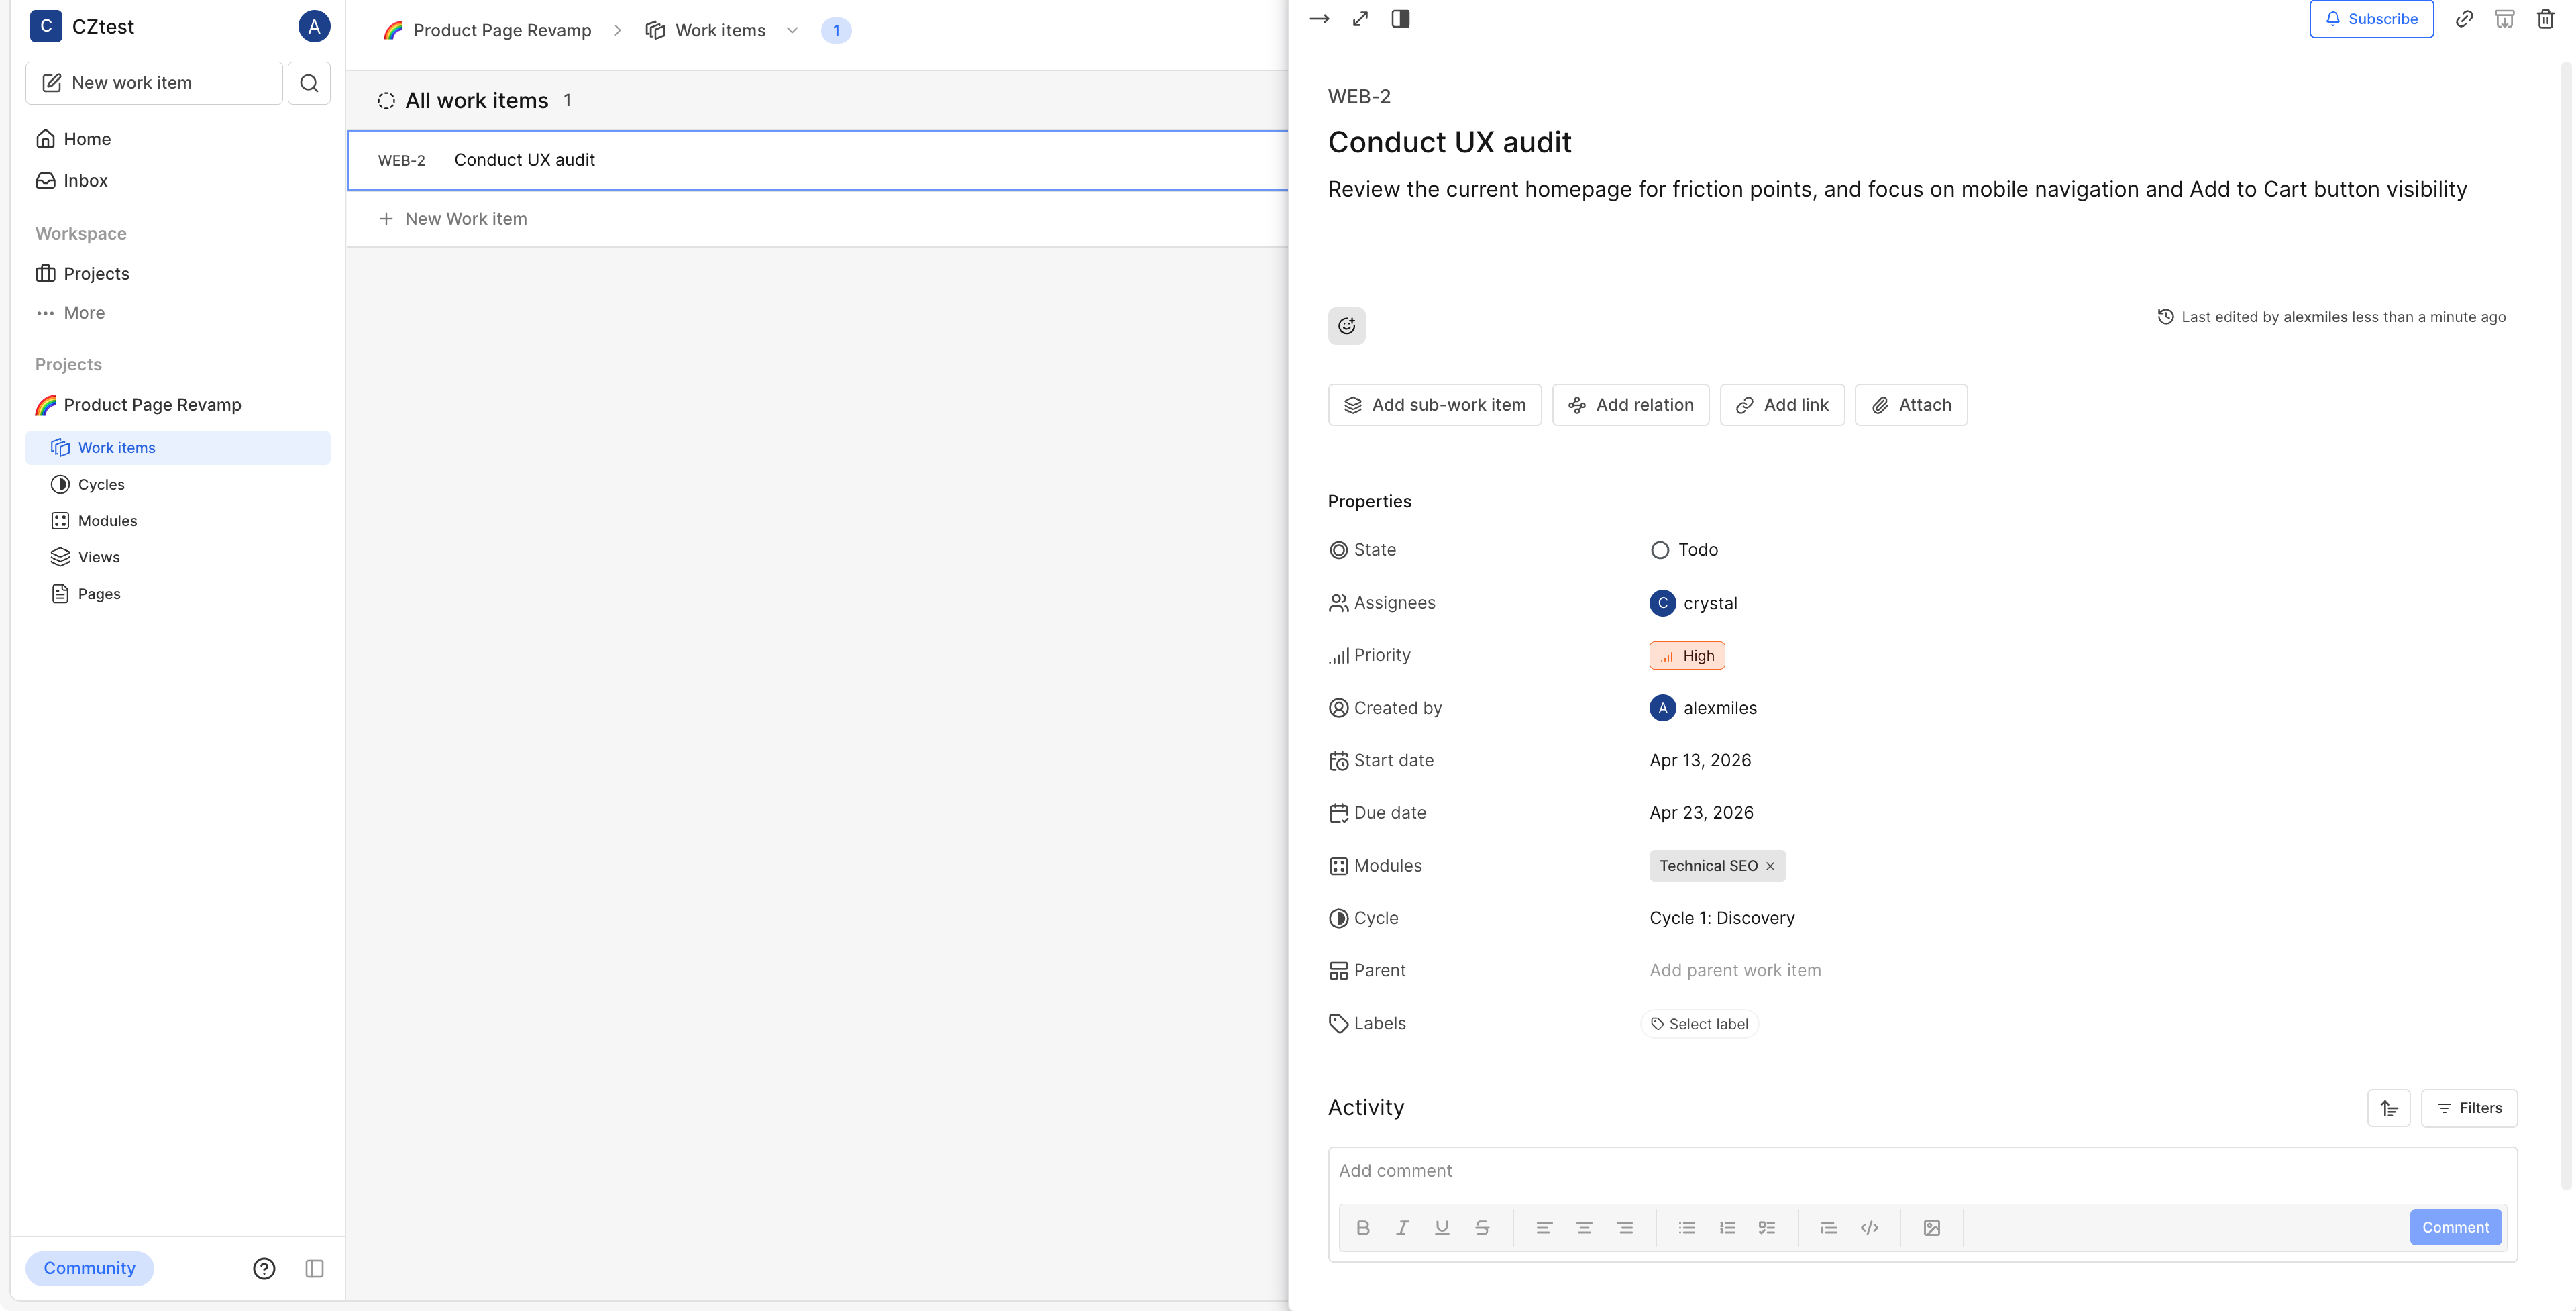2576x1311 pixels.
Task: Toggle bold formatting in comment
Action: [x=1362, y=1227]
